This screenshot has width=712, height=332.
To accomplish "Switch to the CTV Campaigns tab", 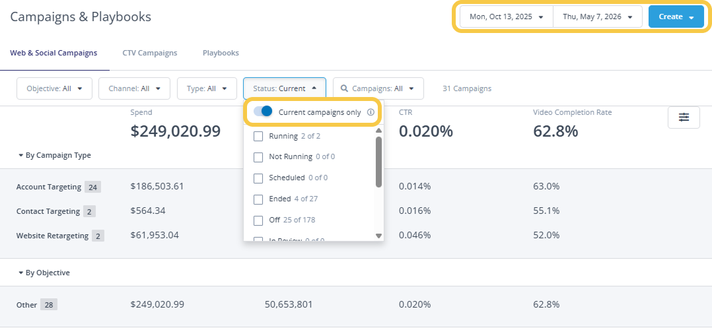I will pos(150,53).
